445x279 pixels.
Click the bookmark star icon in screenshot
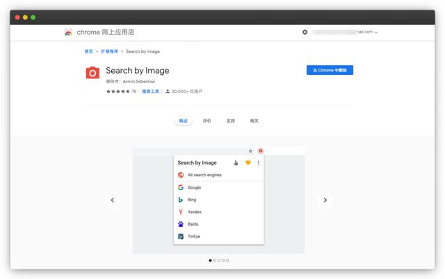[250, 151]
